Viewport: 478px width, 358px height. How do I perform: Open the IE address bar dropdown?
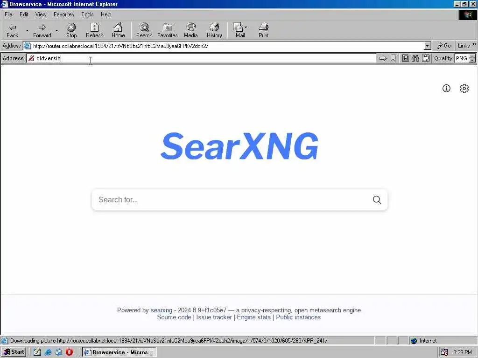tap(428, 46)
